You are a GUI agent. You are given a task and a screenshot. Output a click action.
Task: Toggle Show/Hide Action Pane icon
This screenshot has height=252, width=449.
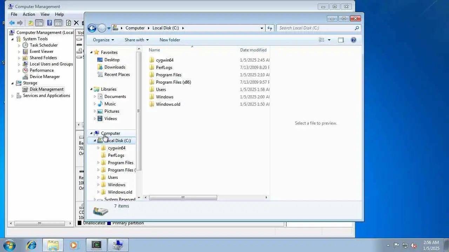(58, 23)
